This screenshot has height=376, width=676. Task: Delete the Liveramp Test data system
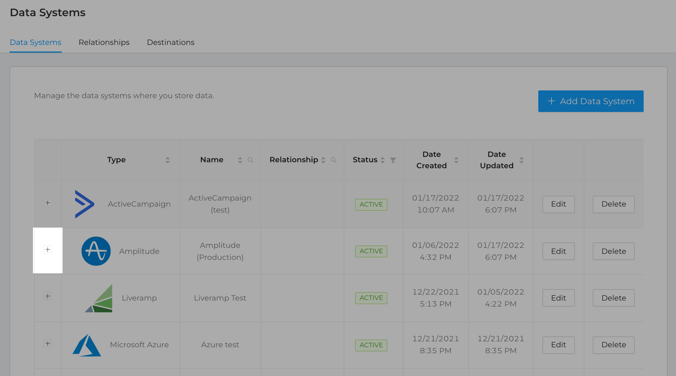614,298
